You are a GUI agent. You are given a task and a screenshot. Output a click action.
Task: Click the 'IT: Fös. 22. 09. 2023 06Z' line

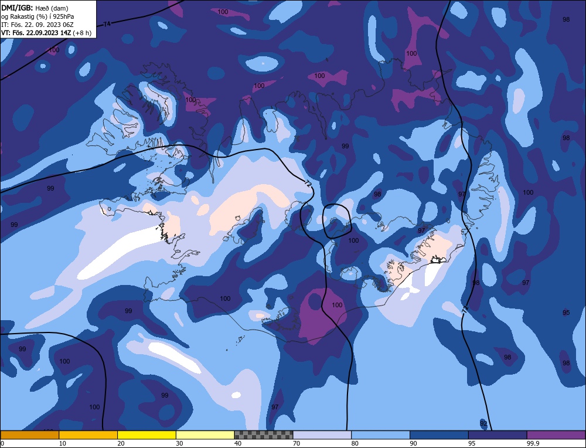[38, 24]
